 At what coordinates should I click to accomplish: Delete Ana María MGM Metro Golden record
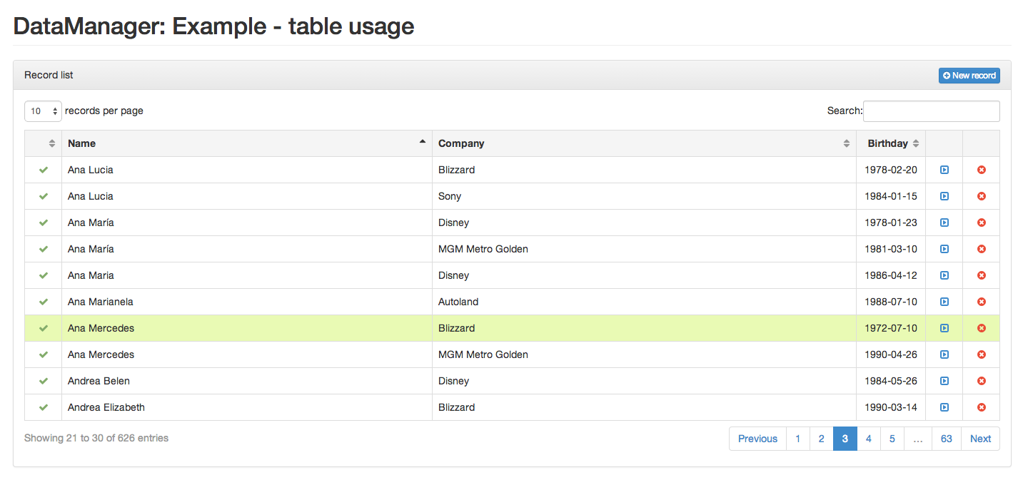coord(981,249)
